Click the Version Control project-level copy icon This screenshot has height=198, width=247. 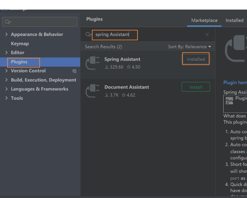[74, 71]
